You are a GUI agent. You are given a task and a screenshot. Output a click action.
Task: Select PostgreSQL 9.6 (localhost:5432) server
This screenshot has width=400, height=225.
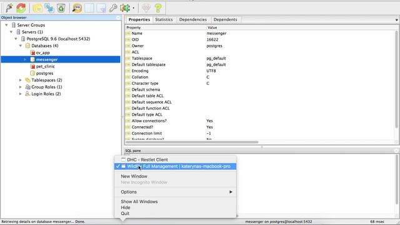point(58,39)
